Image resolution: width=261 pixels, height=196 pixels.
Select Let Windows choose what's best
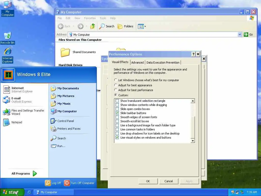(x=115, y=80)
